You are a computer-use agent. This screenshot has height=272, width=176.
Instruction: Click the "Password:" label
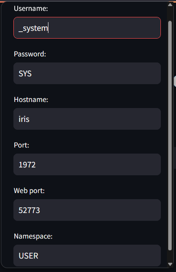pos(30,54)
